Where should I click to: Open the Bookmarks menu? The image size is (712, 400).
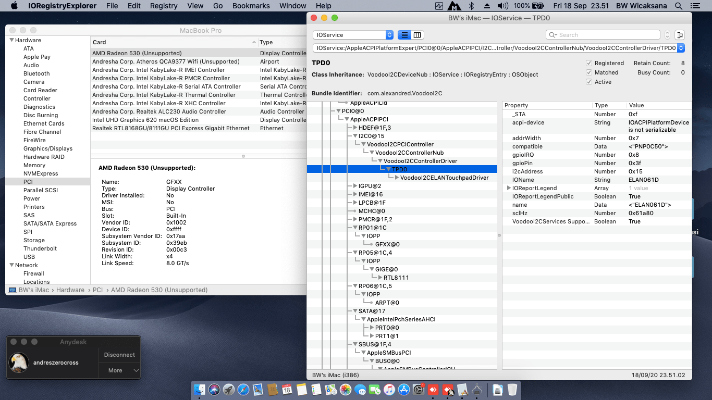click(251, 6)
